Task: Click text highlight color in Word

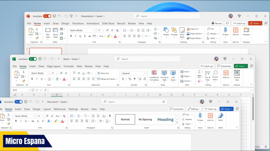Action: [x=55, y=121]
